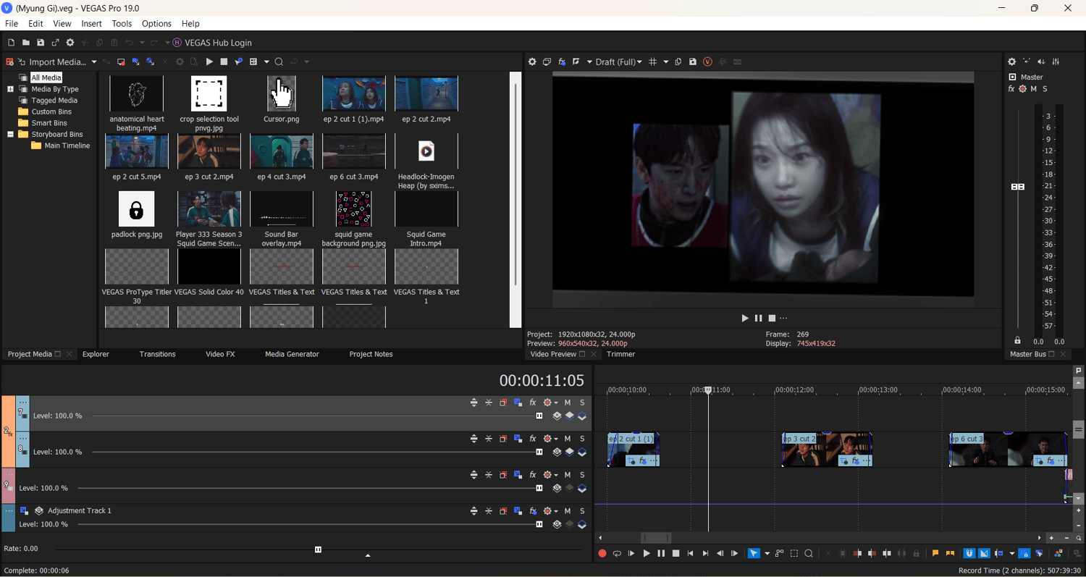The height and width of the screenshot is (577, 1086).
Task: Stop media preview in Project Media toolbar
Action: [224, 62]
